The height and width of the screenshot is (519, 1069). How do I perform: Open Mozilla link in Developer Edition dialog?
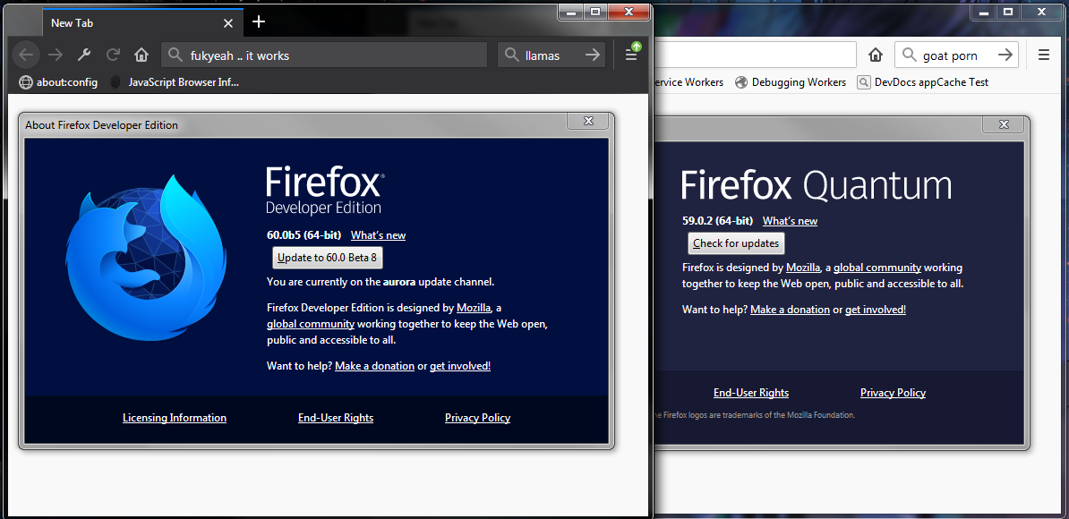click(474, 307)
